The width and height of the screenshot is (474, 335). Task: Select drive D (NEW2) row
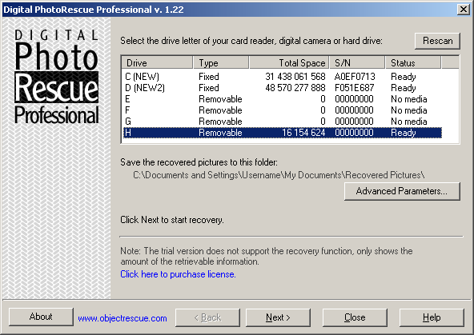pos(283,88)
